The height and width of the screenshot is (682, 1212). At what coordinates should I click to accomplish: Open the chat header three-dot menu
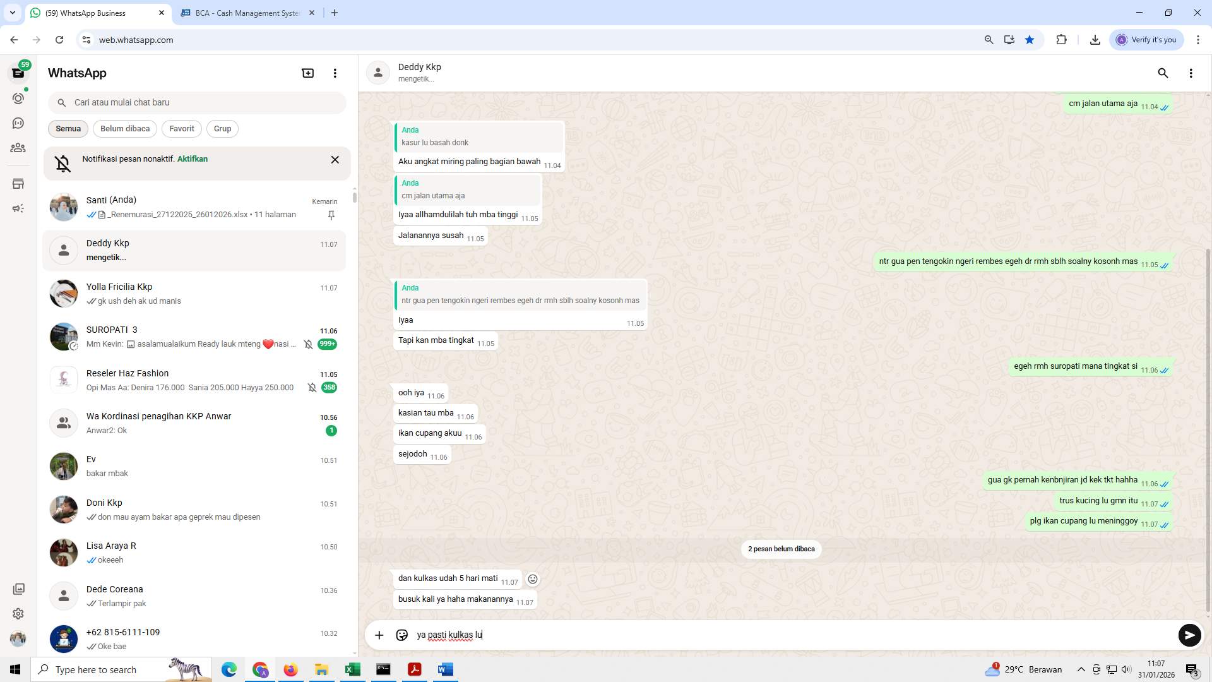click(x=1191, y=73)
